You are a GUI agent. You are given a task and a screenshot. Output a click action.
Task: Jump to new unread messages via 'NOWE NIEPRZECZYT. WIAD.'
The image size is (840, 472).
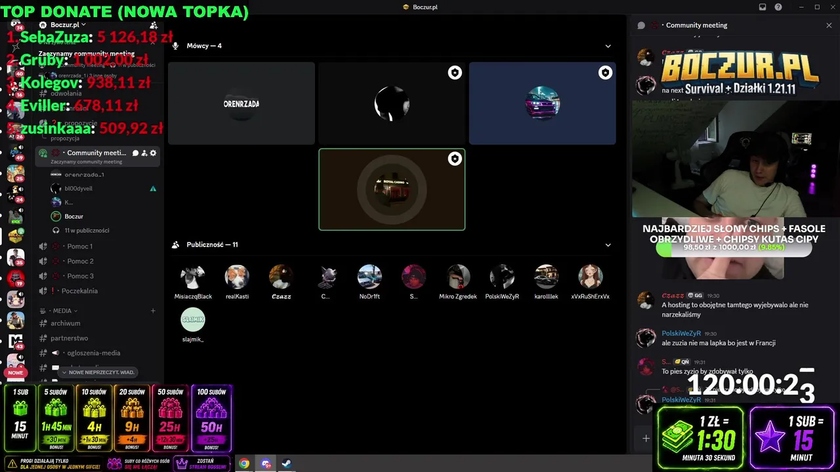point(98,372)
